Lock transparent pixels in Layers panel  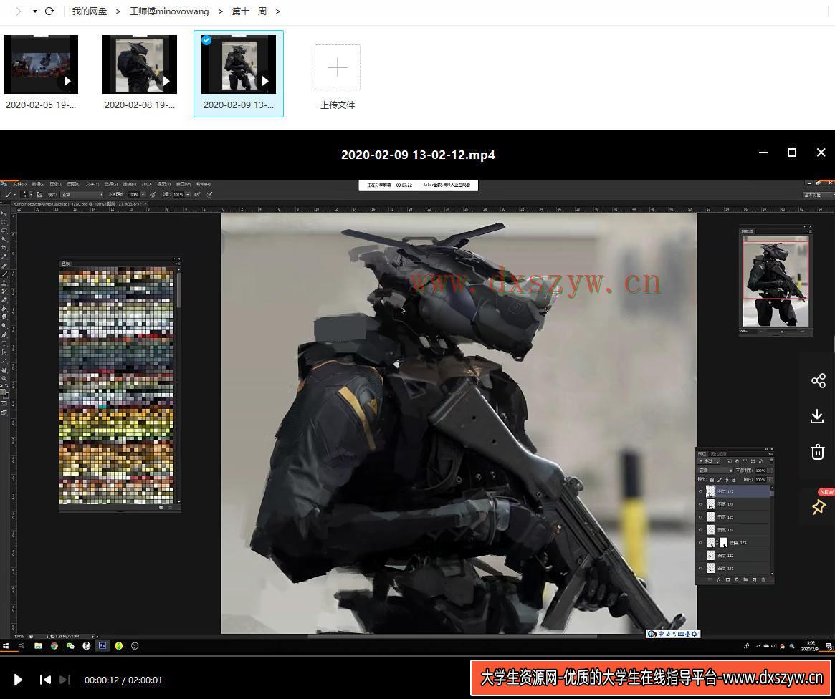(x=712, y=480)
